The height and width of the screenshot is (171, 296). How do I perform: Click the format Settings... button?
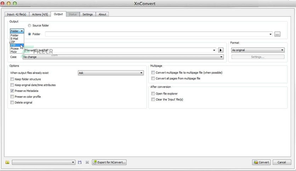pos(258,57)
